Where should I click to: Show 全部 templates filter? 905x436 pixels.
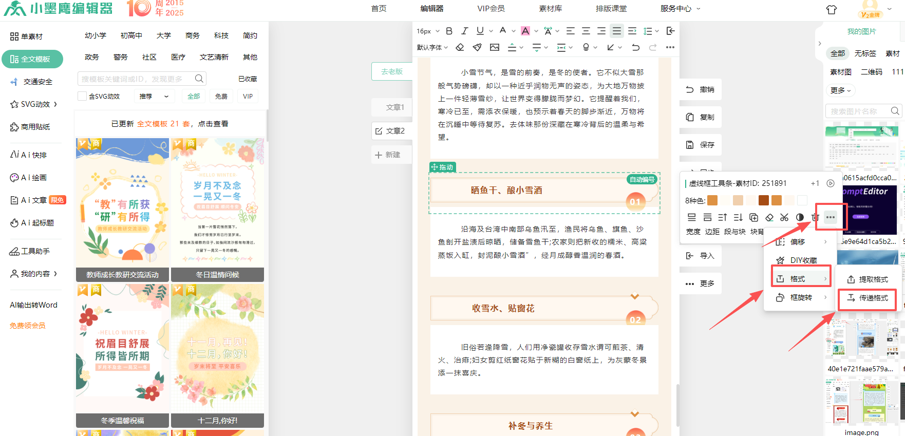pos(194,96)
